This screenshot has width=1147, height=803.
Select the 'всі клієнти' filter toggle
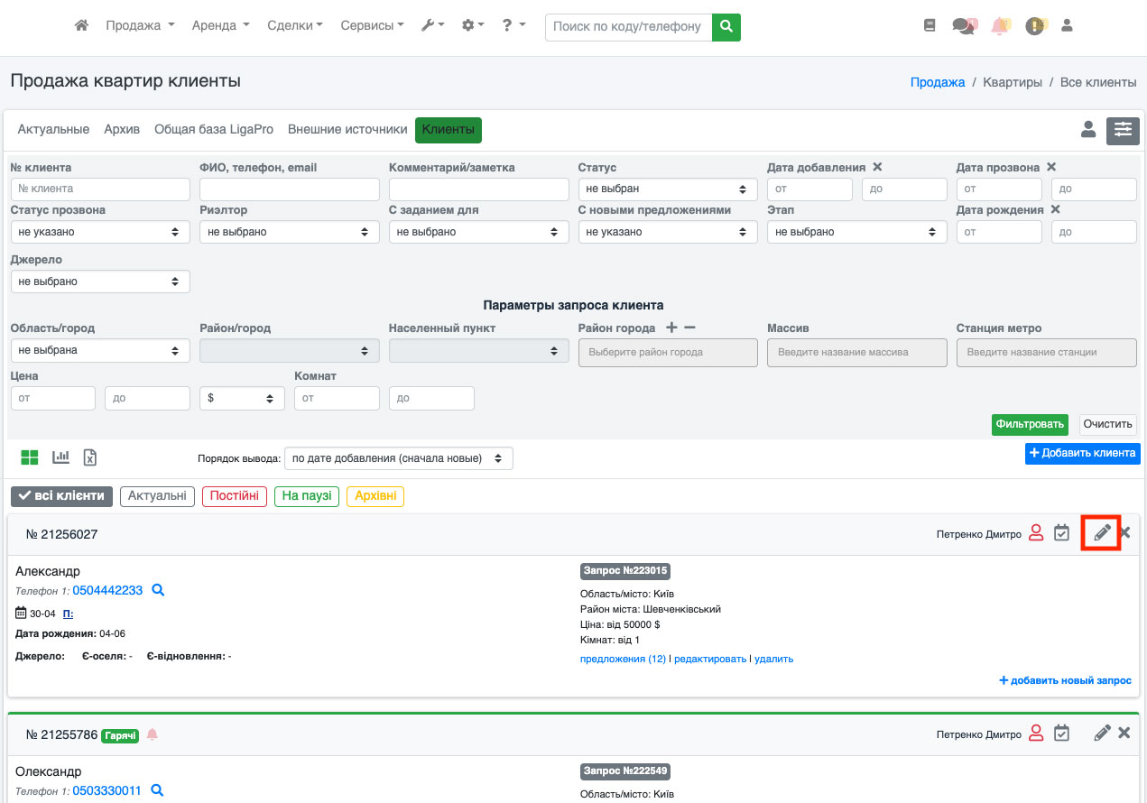click(x=62, y=496)
